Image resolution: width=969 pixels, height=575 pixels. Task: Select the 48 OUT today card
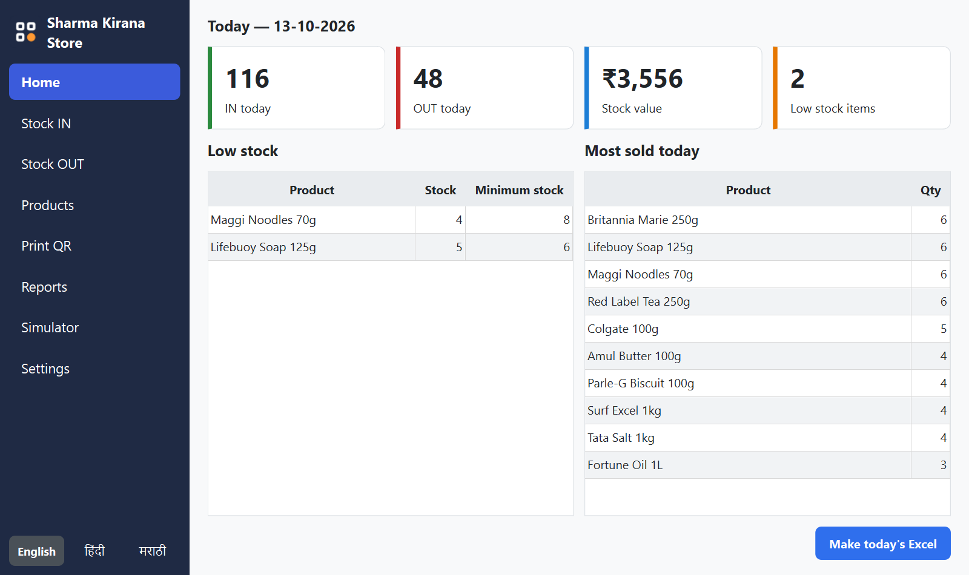(484, 88)
